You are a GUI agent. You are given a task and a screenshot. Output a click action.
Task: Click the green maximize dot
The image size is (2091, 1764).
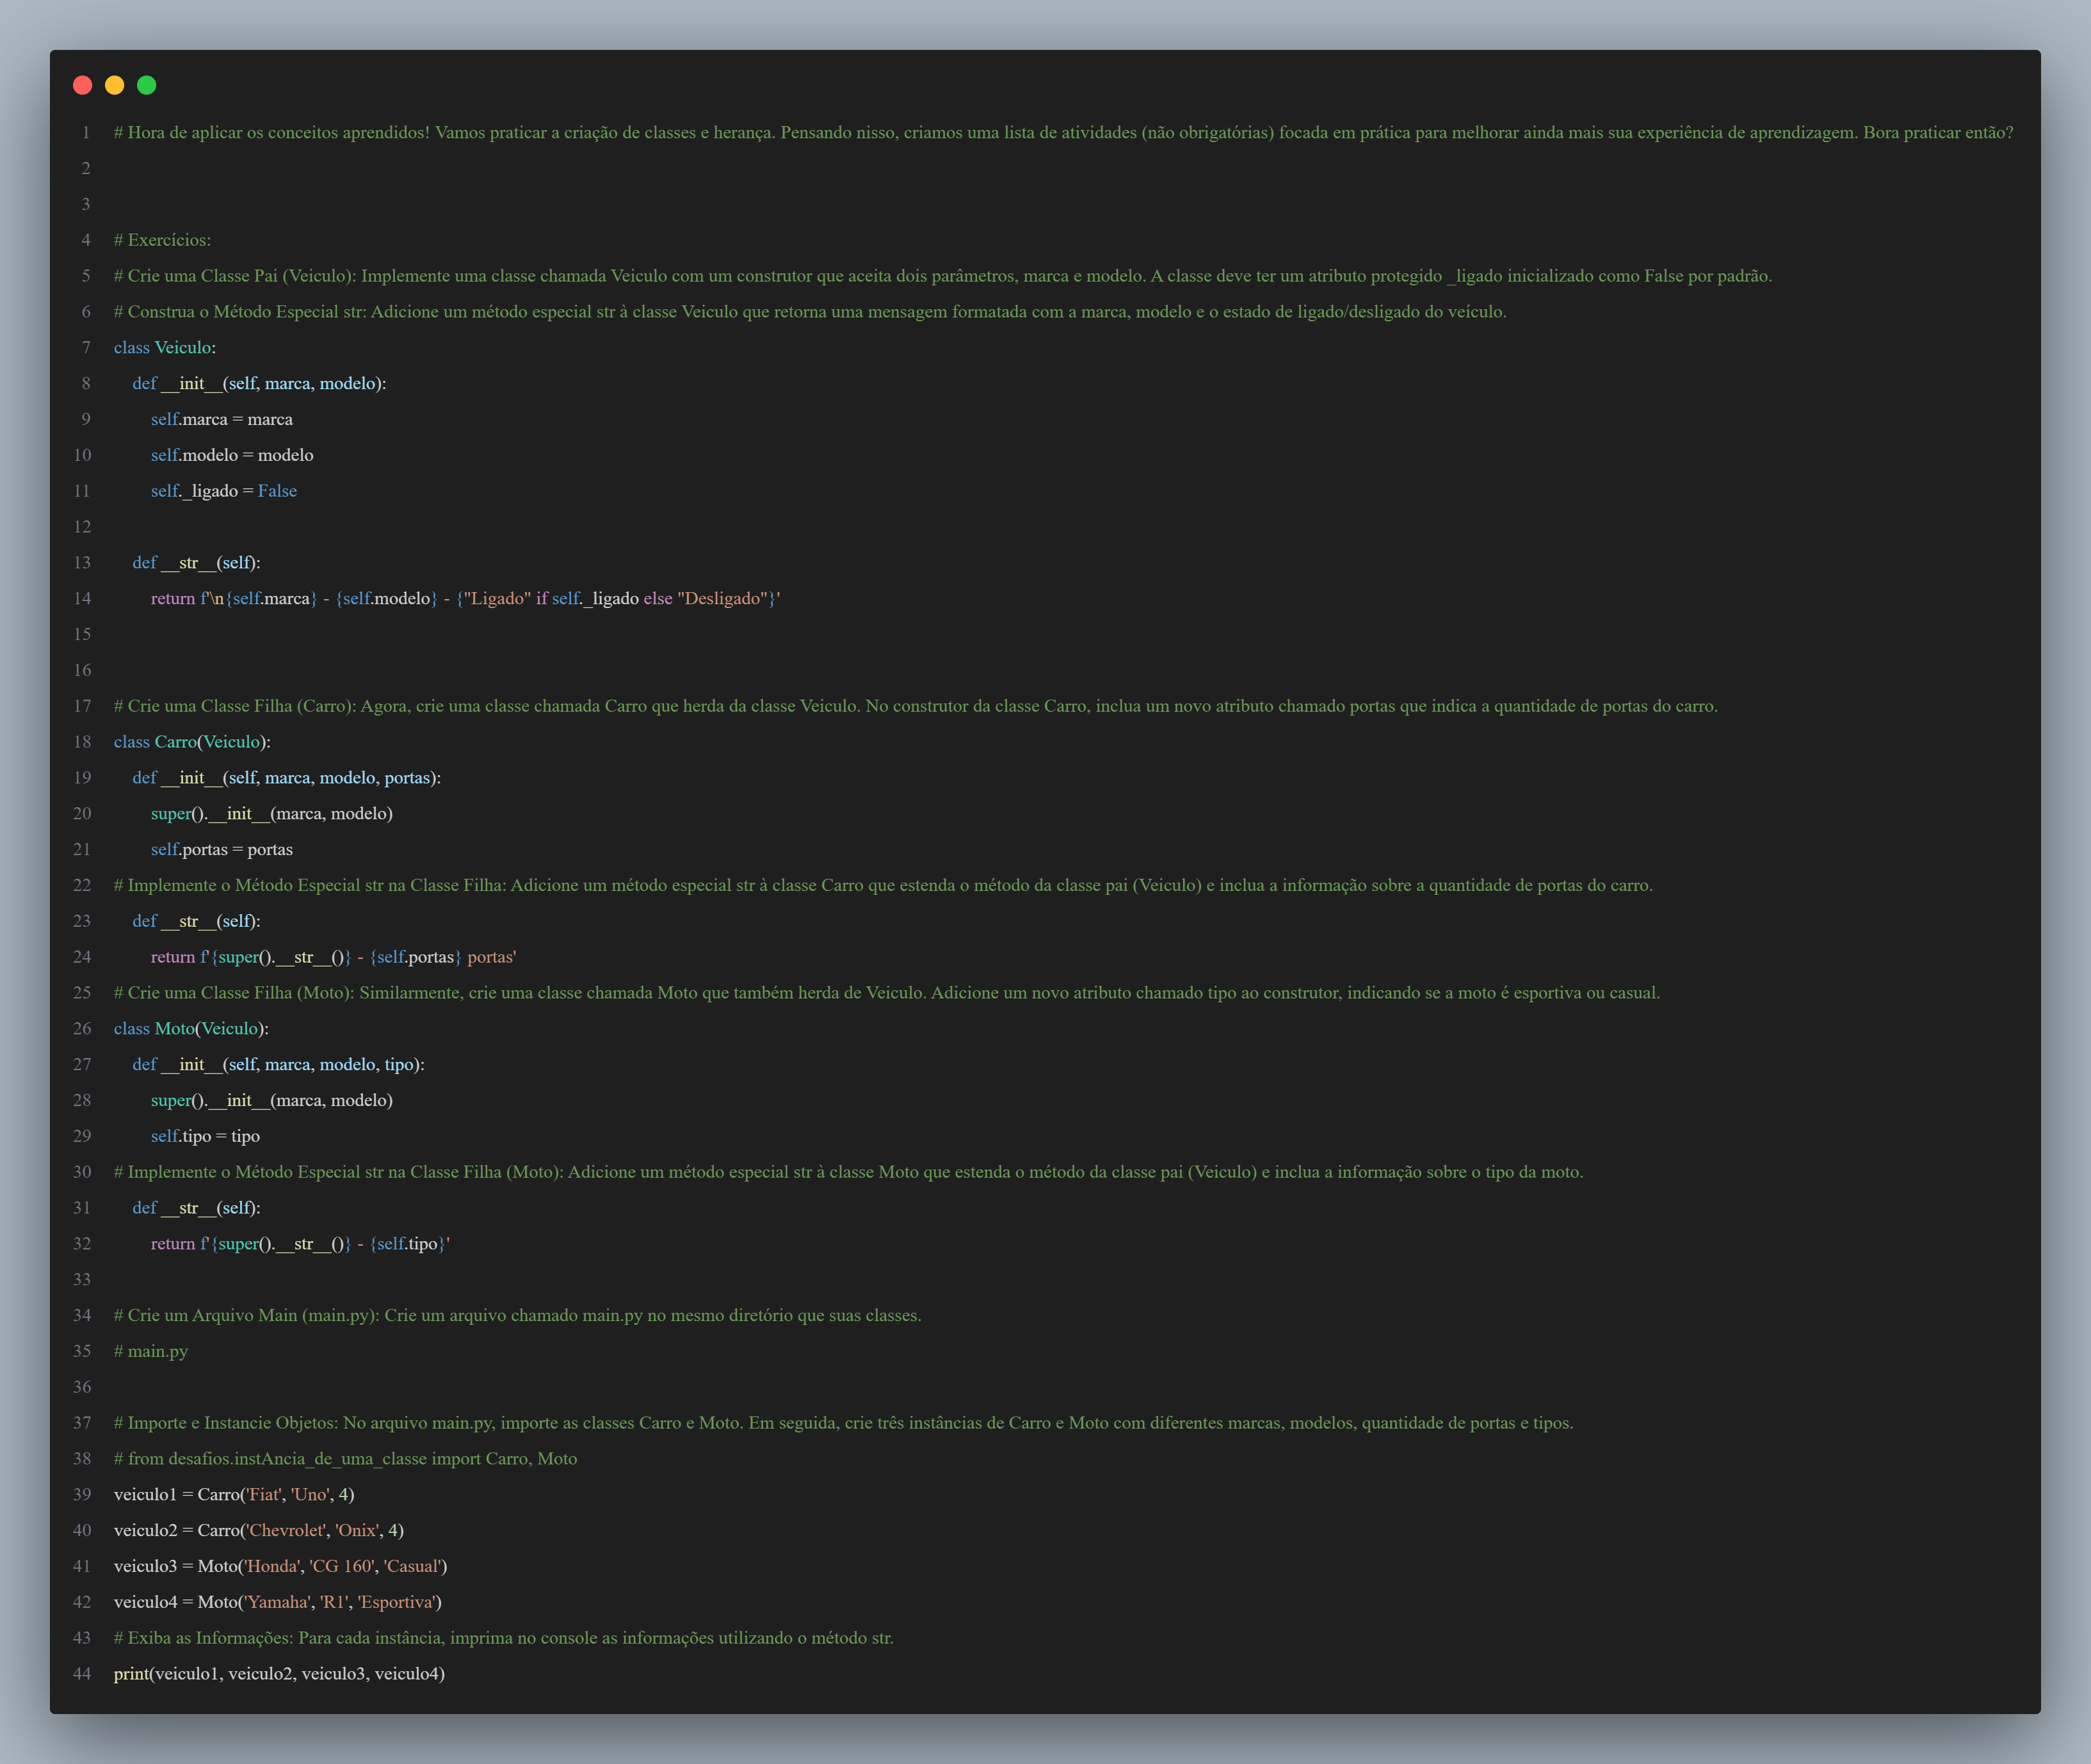pos(147,85)
